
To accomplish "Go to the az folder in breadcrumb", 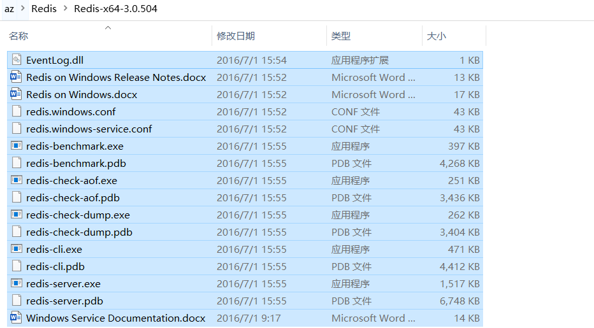I will pos(9,8).
